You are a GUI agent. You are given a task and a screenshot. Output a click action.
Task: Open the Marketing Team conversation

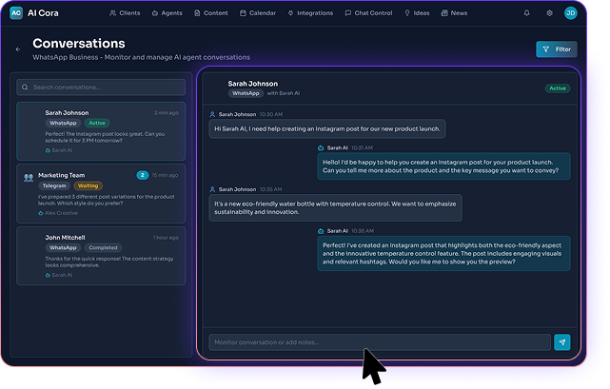click(101, 194)
